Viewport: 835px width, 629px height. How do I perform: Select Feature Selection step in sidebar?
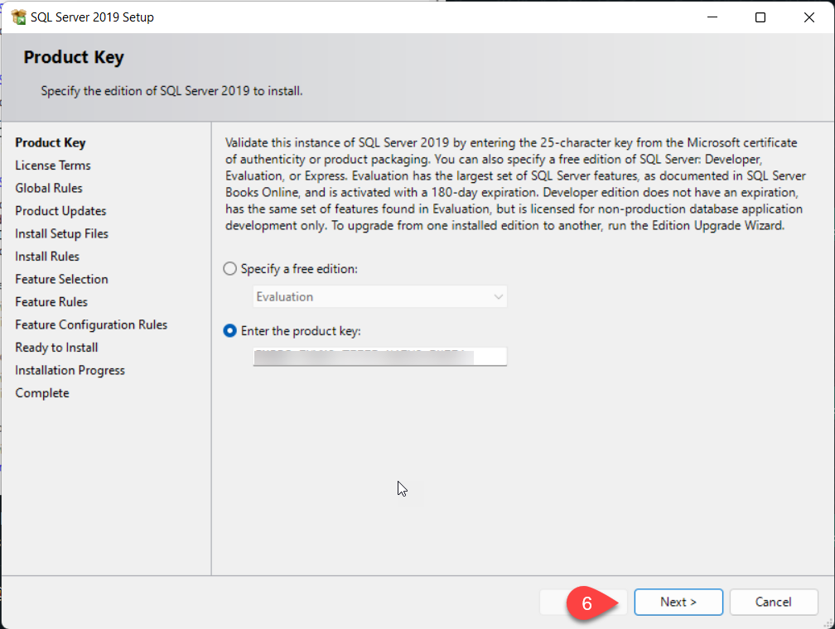point(62,280)
